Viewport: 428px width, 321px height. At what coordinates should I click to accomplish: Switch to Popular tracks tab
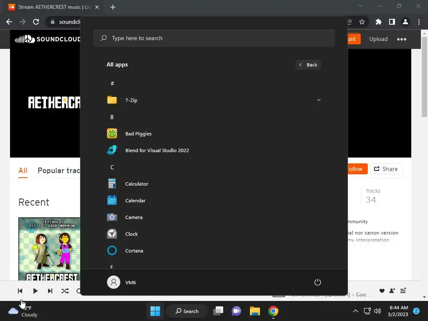(x=59, y=171)
